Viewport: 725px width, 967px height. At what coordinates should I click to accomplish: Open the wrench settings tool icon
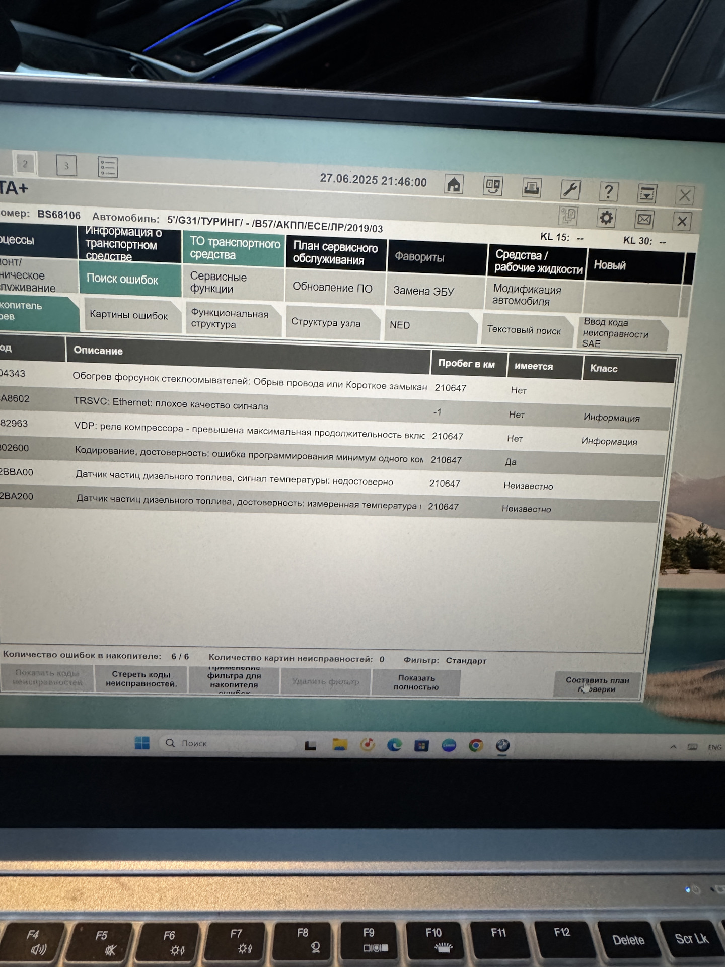click(x=570, y=190)
